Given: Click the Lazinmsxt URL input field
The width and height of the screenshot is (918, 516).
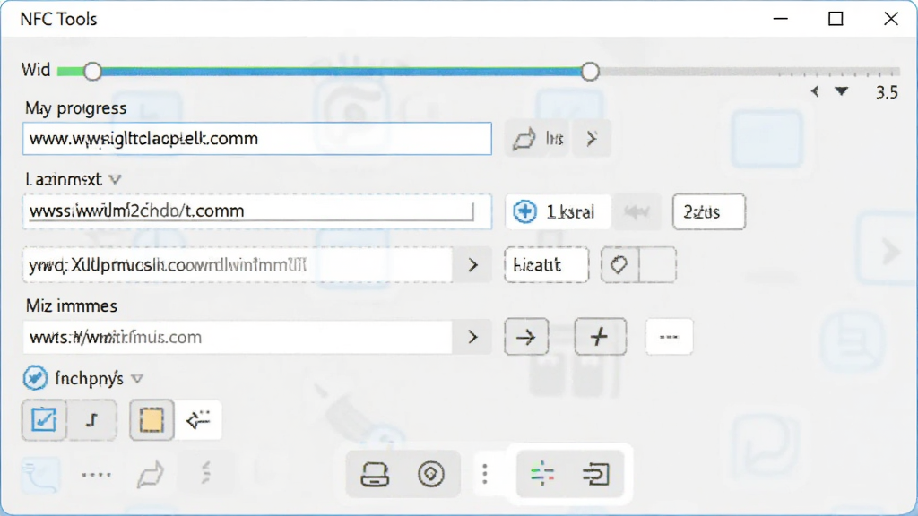Looking at the screenshot, I should tap(257, 211).
